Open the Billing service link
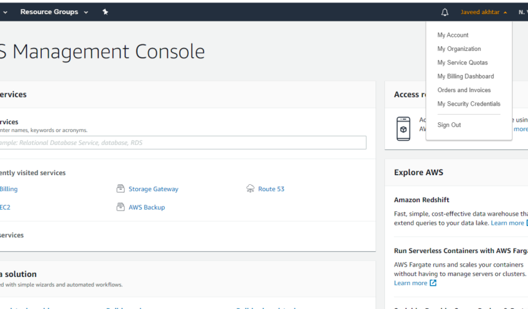528x309 pixels. click(8, 189)
